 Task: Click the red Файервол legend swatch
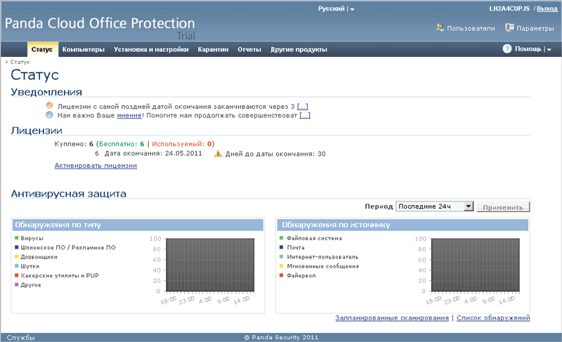coord(282,275)
